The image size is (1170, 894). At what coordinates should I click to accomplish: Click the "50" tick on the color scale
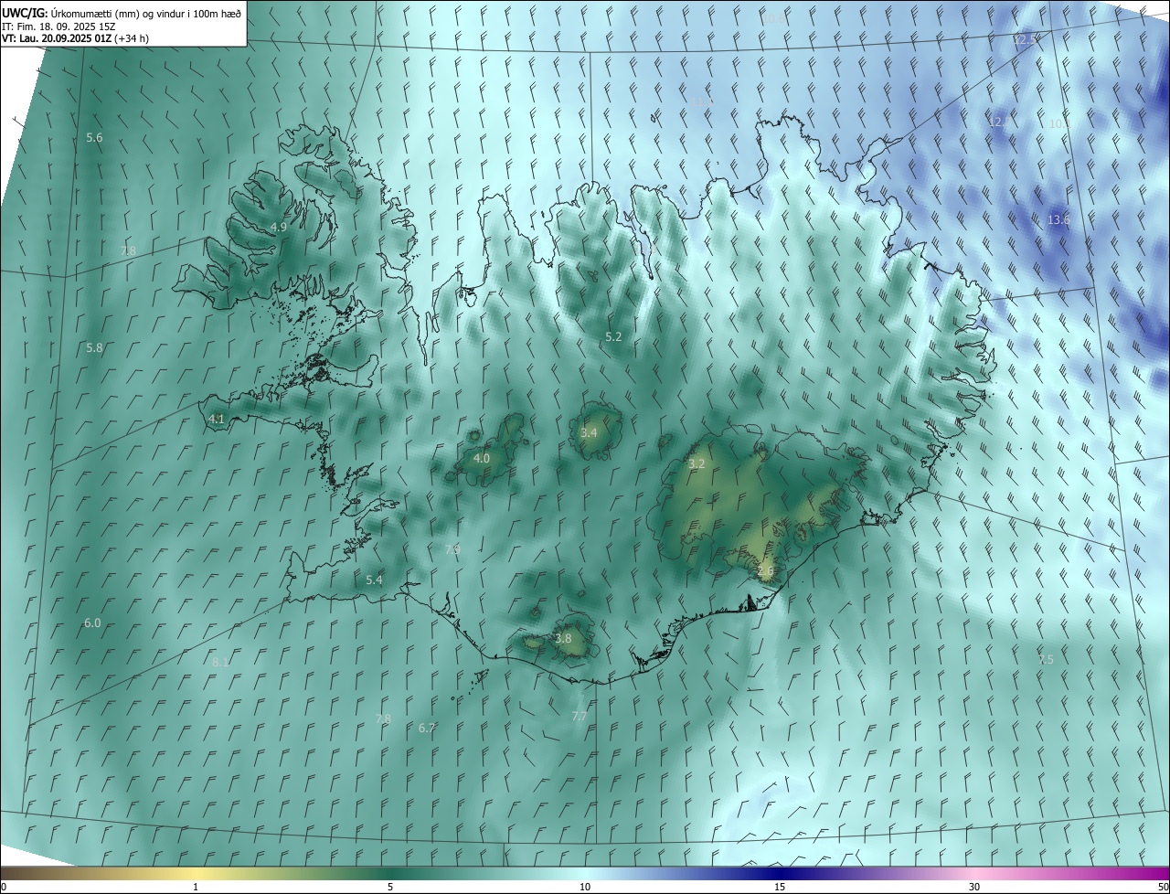coord(1162,887)
